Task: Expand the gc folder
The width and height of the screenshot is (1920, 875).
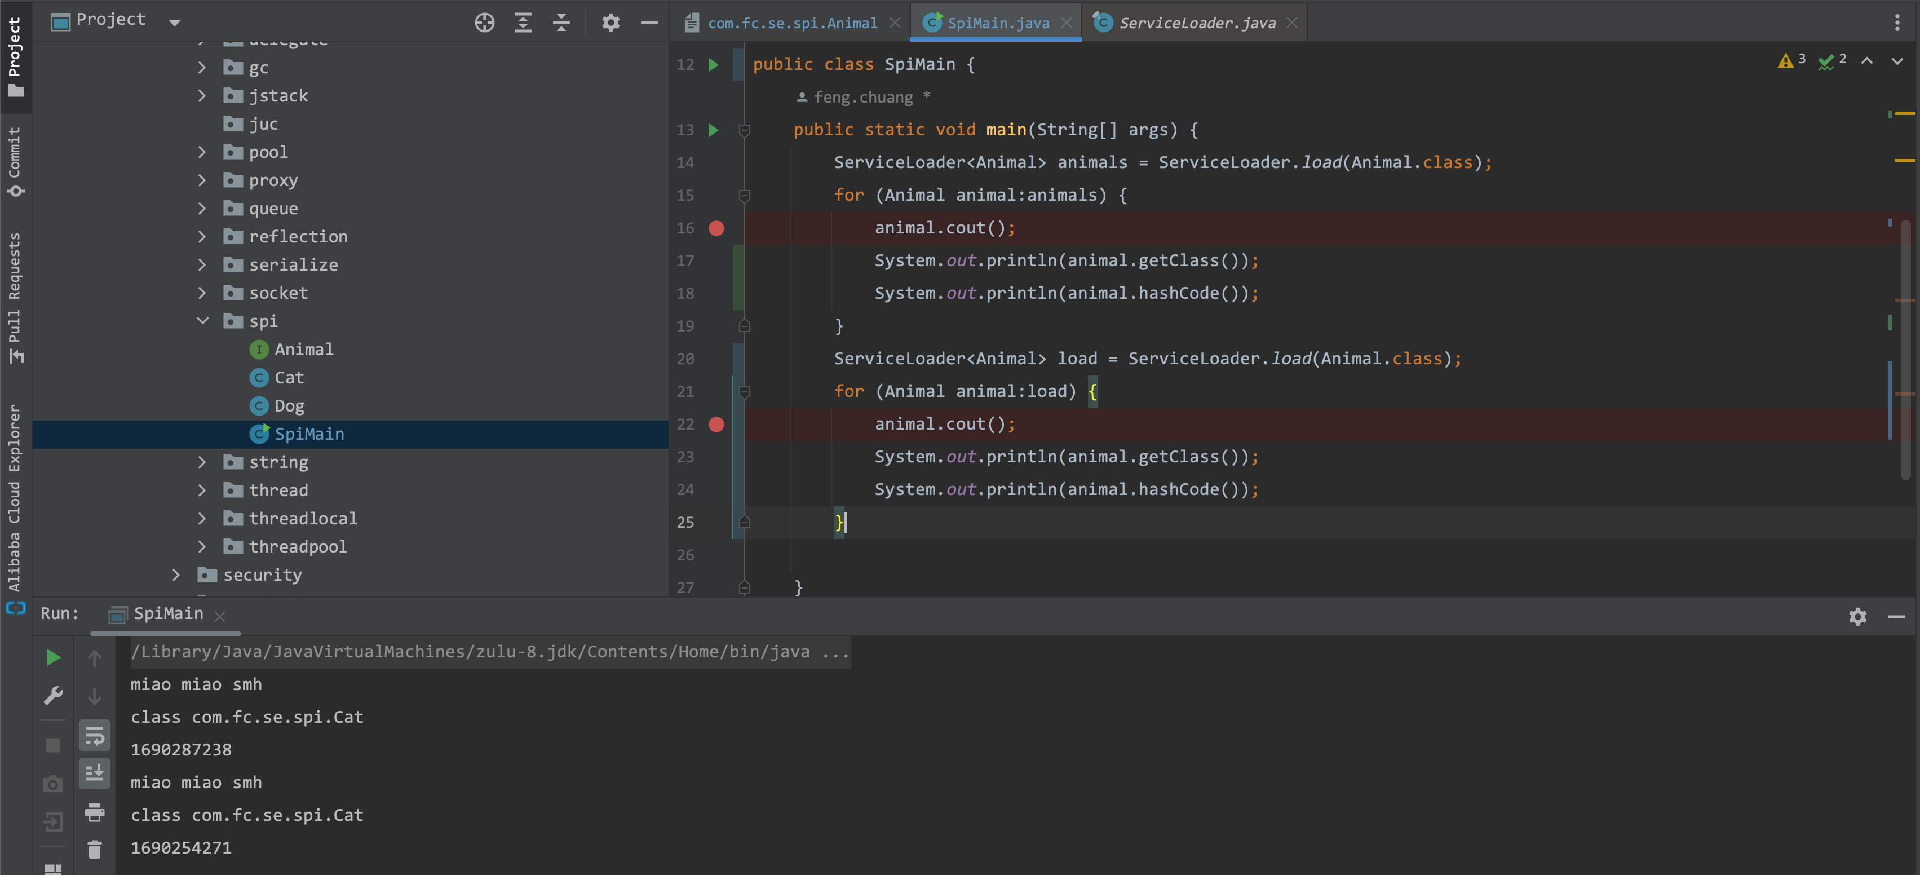Action: pos(202,68)
